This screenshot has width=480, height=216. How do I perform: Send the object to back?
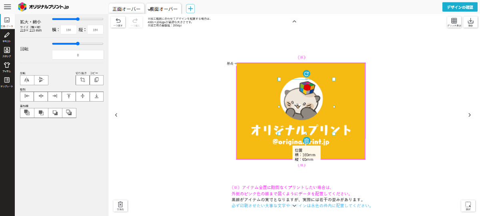69,113
